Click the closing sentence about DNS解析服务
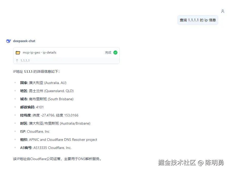The width and height of the screenshot is (229, 171). [57, 159]
